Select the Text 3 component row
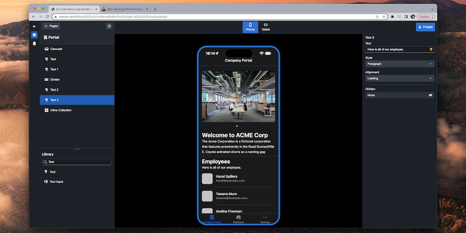Image resolution: width=466 pixels, height=233 pixels. (x=77, y=100)
